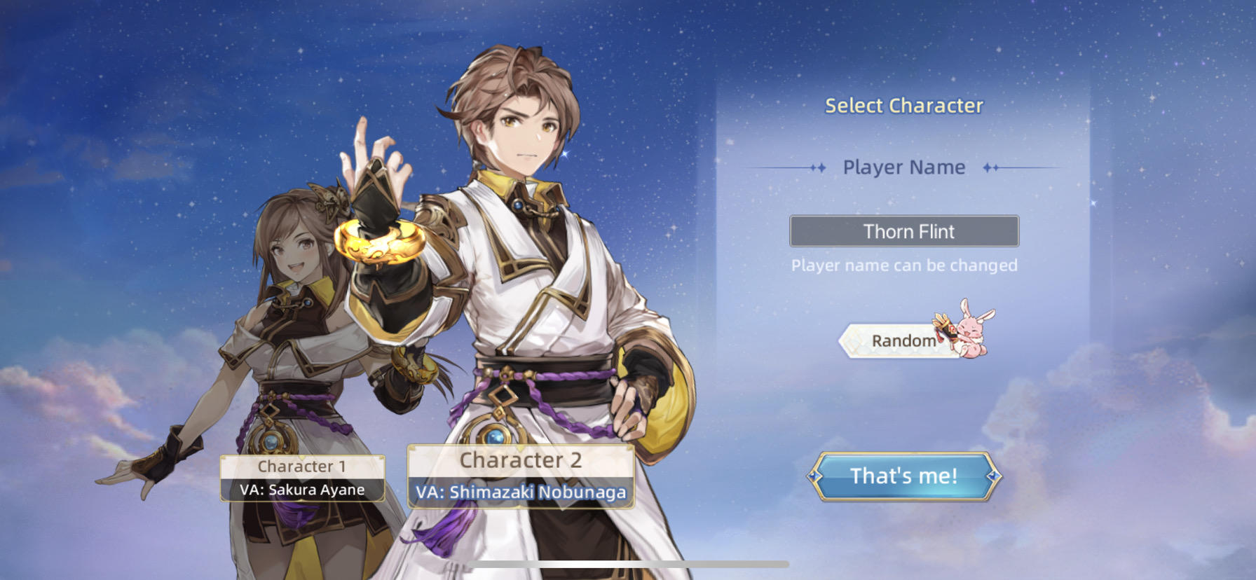The height and width of the screenshot is (580, 1256).
Task: Click left sparkle ornament beside Player Name
Action: coord(817,168)
